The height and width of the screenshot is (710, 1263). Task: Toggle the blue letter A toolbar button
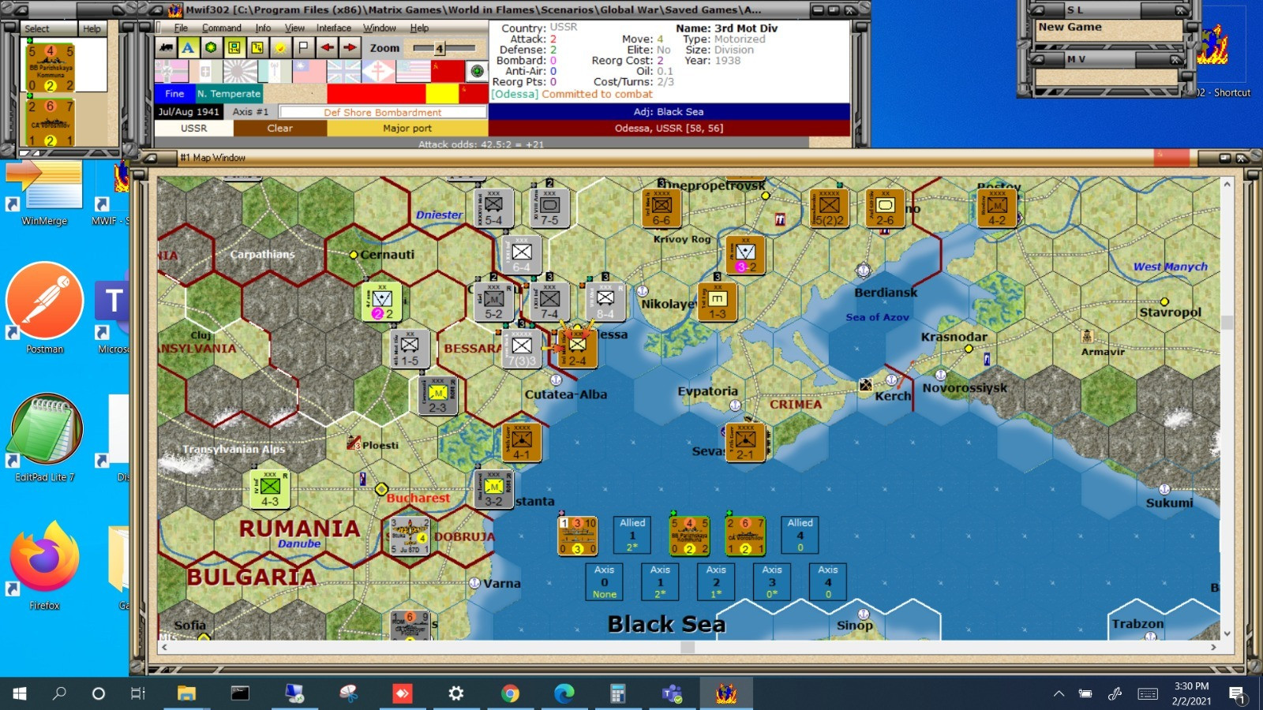point(188,47)
